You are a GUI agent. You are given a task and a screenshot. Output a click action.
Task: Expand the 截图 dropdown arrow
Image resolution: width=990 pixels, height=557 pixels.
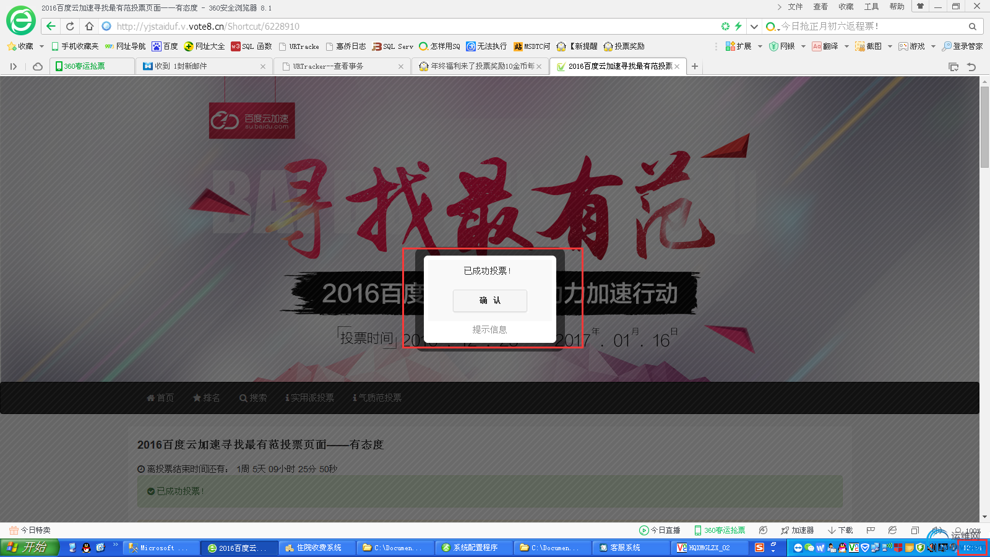(x=890, y=46)
